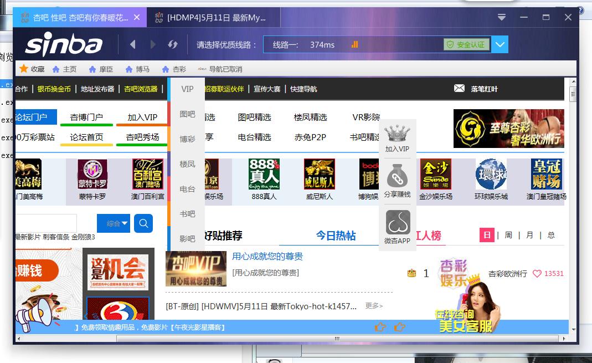Open the 摩臣 bookmark

(101, 69)
